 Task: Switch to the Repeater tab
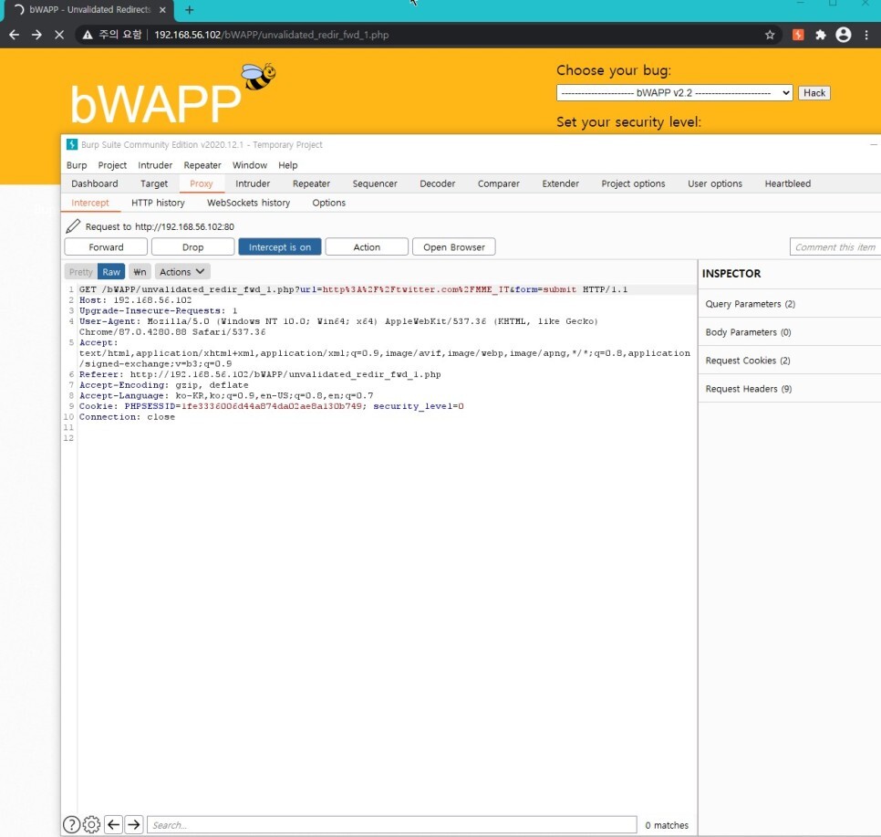[311, 183]
